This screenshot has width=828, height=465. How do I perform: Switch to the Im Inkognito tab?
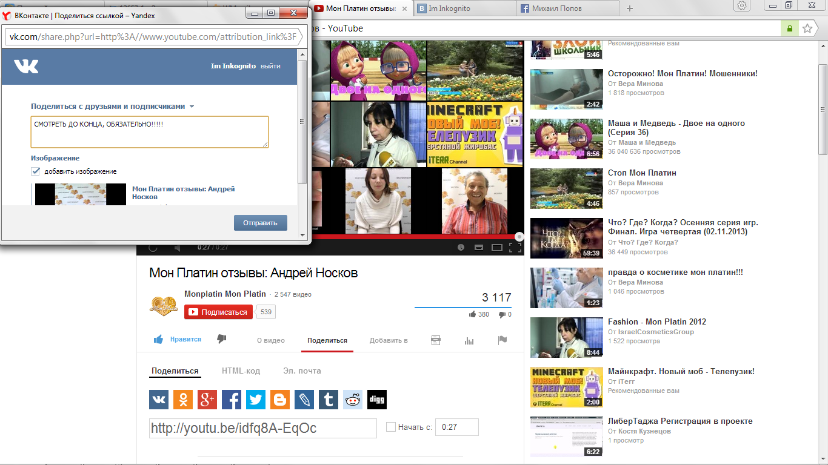click(x=466, y=8)
